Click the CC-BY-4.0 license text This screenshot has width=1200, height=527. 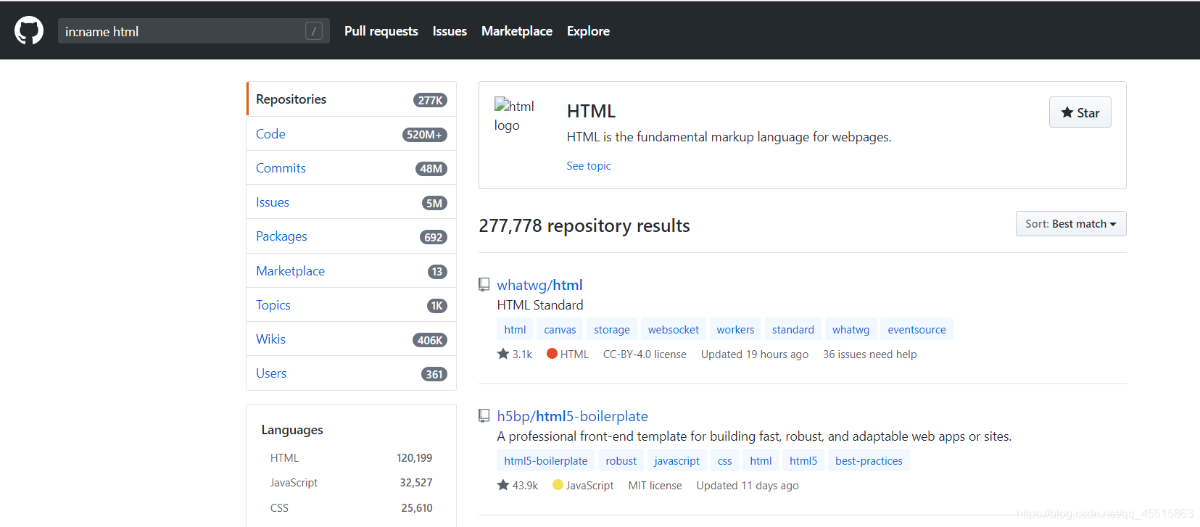point(645,354)
